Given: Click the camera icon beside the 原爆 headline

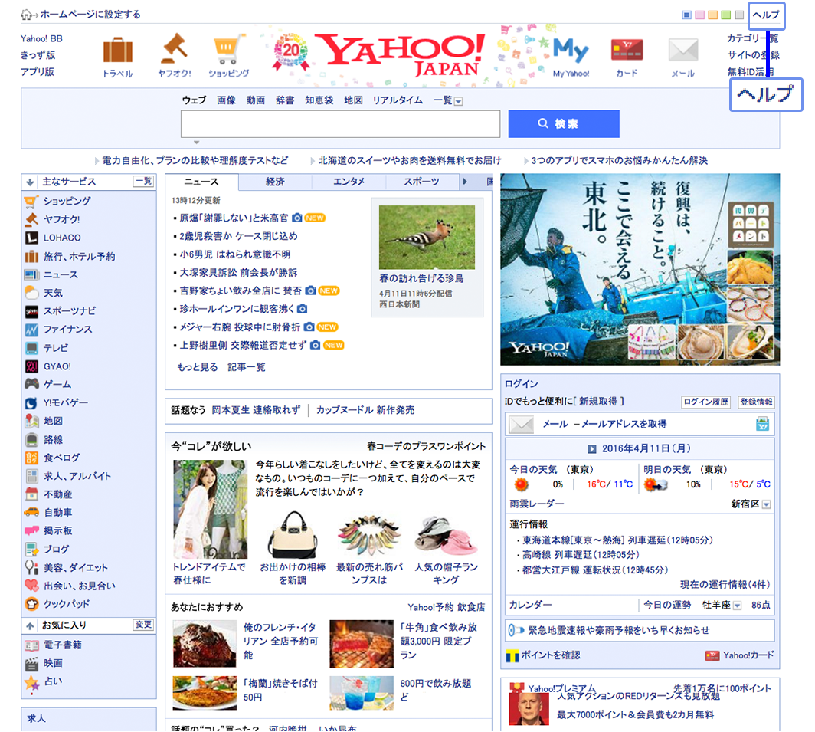Looking at the screenshot, I should (296, 218).
